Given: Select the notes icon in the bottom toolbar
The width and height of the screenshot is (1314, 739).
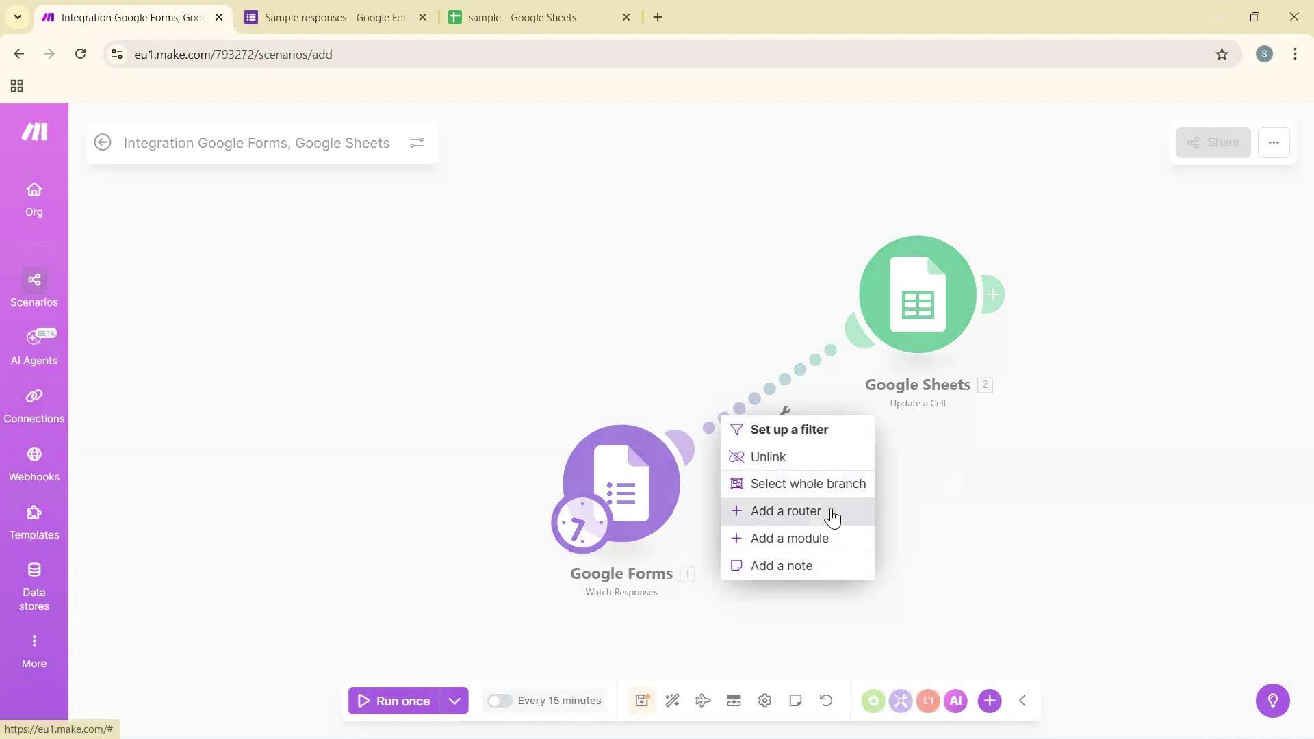Looking at the screenshot, I should point(795,700).
